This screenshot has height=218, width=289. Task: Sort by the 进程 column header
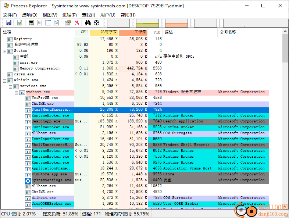38,32
